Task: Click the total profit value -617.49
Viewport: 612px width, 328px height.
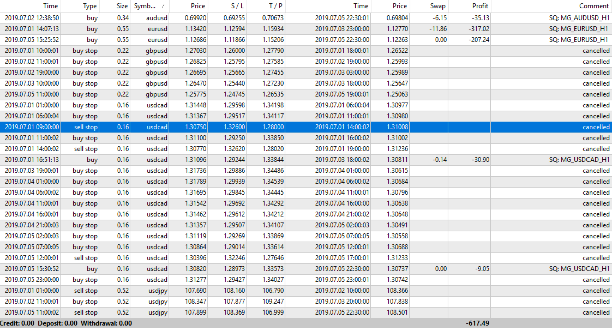Action: coord(477,323)
